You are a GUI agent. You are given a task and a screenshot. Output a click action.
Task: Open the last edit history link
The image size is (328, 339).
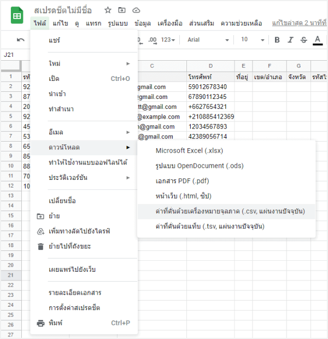299,24
